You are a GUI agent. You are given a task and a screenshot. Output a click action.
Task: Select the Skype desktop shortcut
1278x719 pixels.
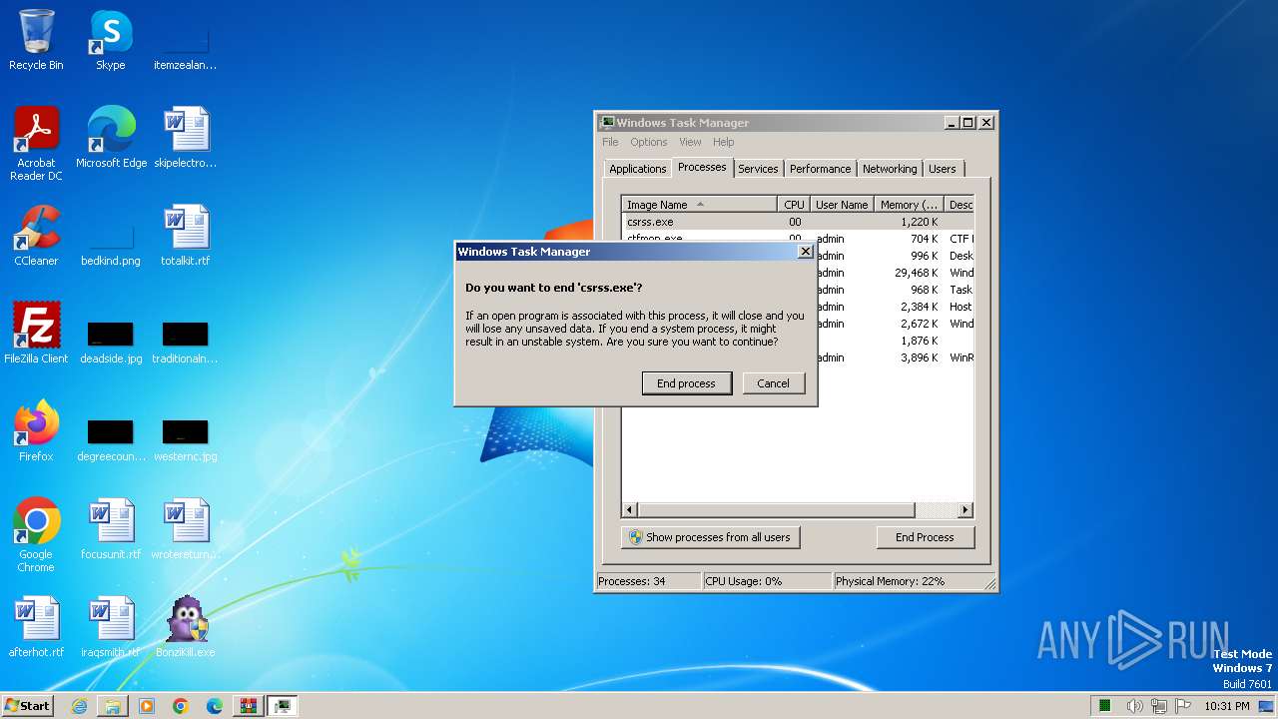point(111,40)
